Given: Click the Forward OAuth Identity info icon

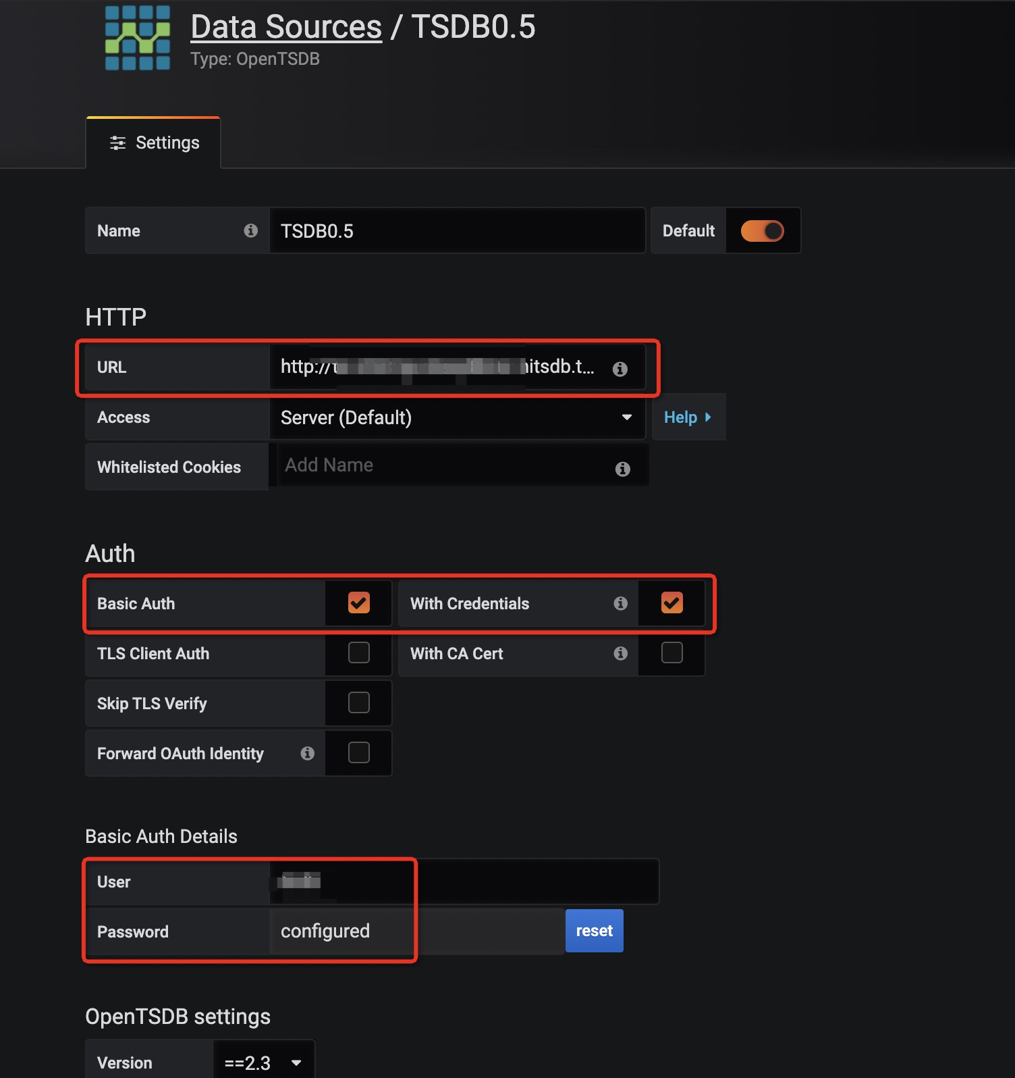Looking at the screenshot, I should pyautogui.click(x=308, y=753).
